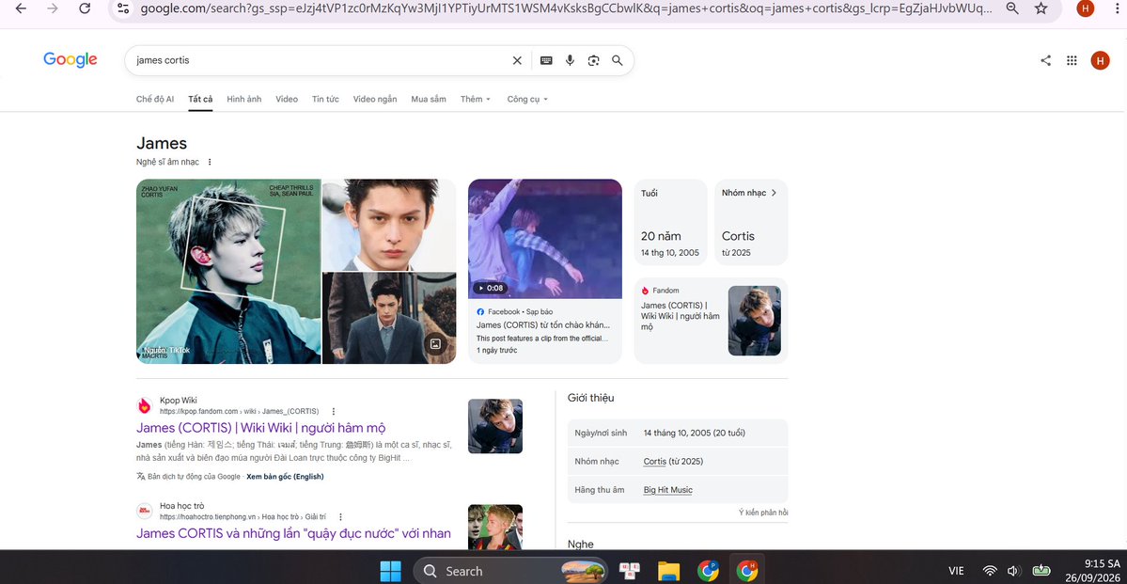Open Chrome profile avatar in toolbar
The height and width of the screenshot is (584, 1127).
pyautogui.click(x=1086, y=8)
